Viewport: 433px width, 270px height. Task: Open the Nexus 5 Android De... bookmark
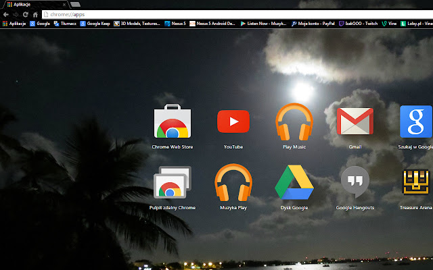pos(212,24)
